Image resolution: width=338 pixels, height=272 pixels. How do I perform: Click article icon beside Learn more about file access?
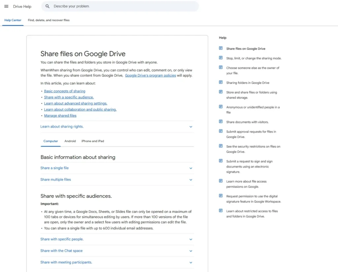click(221, 181)
